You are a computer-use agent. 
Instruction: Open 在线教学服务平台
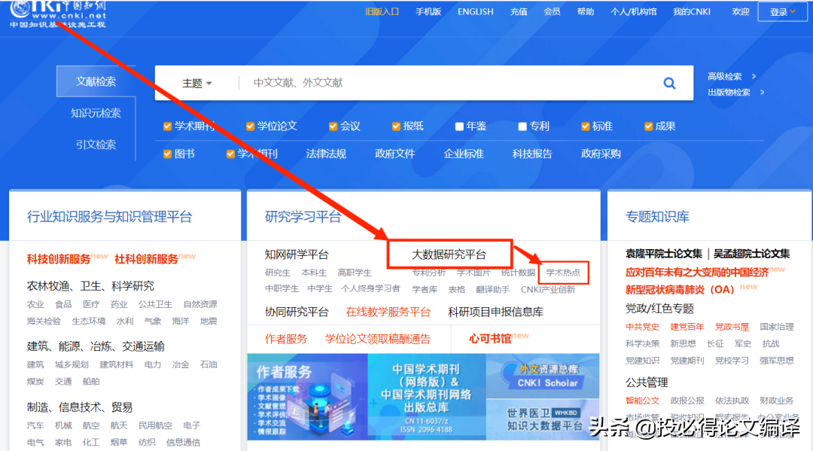pos(388,311)
